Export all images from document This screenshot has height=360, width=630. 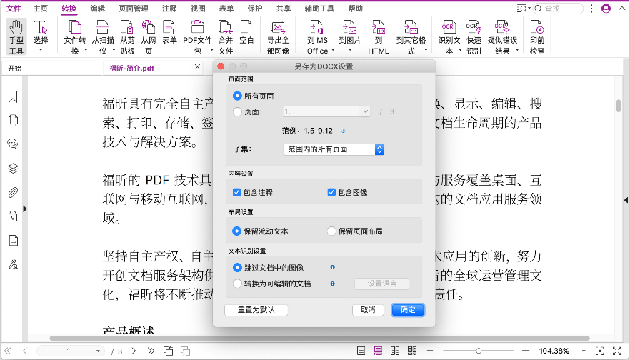[x=278, y=36]
